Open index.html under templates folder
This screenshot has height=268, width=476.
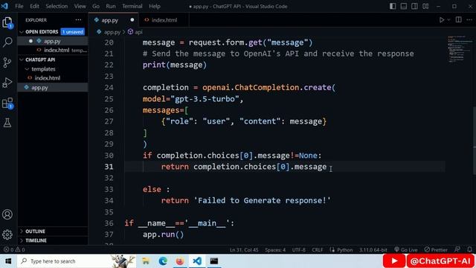pyautogui.click(x=52, y=78)
